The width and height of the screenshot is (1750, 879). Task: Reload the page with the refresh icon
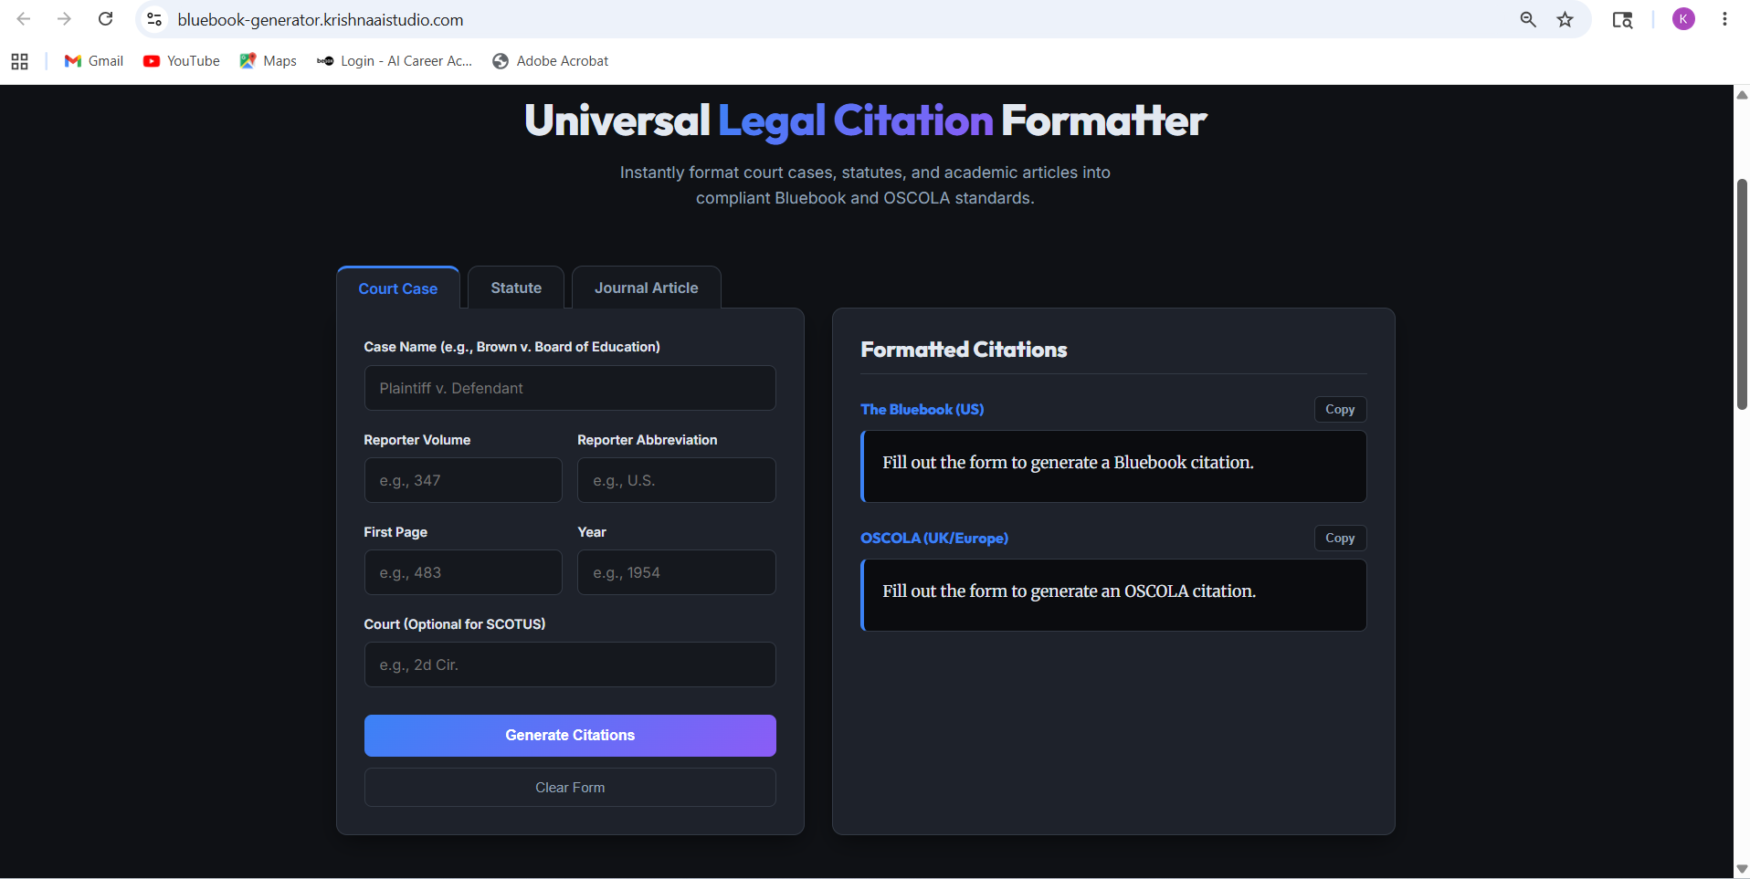pyautogui.click(x=106, y=19)
